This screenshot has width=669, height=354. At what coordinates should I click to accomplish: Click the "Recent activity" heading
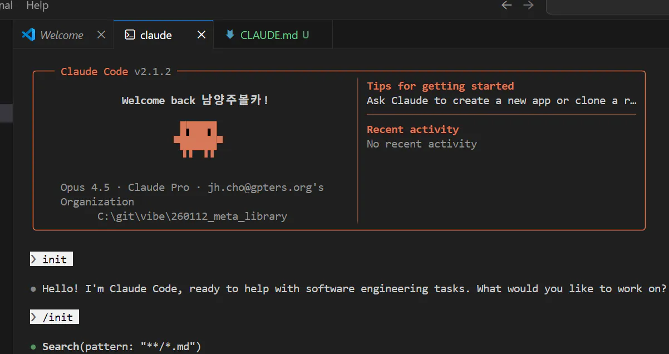coord(412,130)
